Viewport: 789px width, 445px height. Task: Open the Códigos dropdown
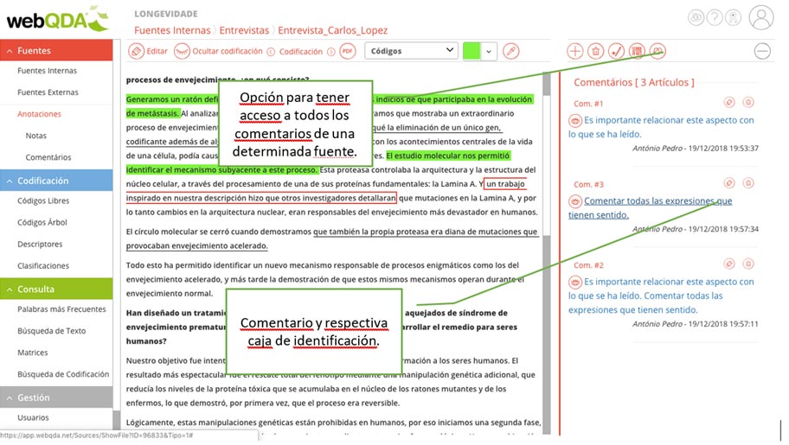click(411, 51)
